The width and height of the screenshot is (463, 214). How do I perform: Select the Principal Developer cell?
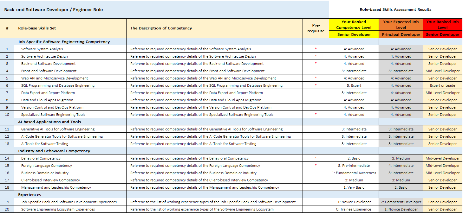click(x=401, y=35)
